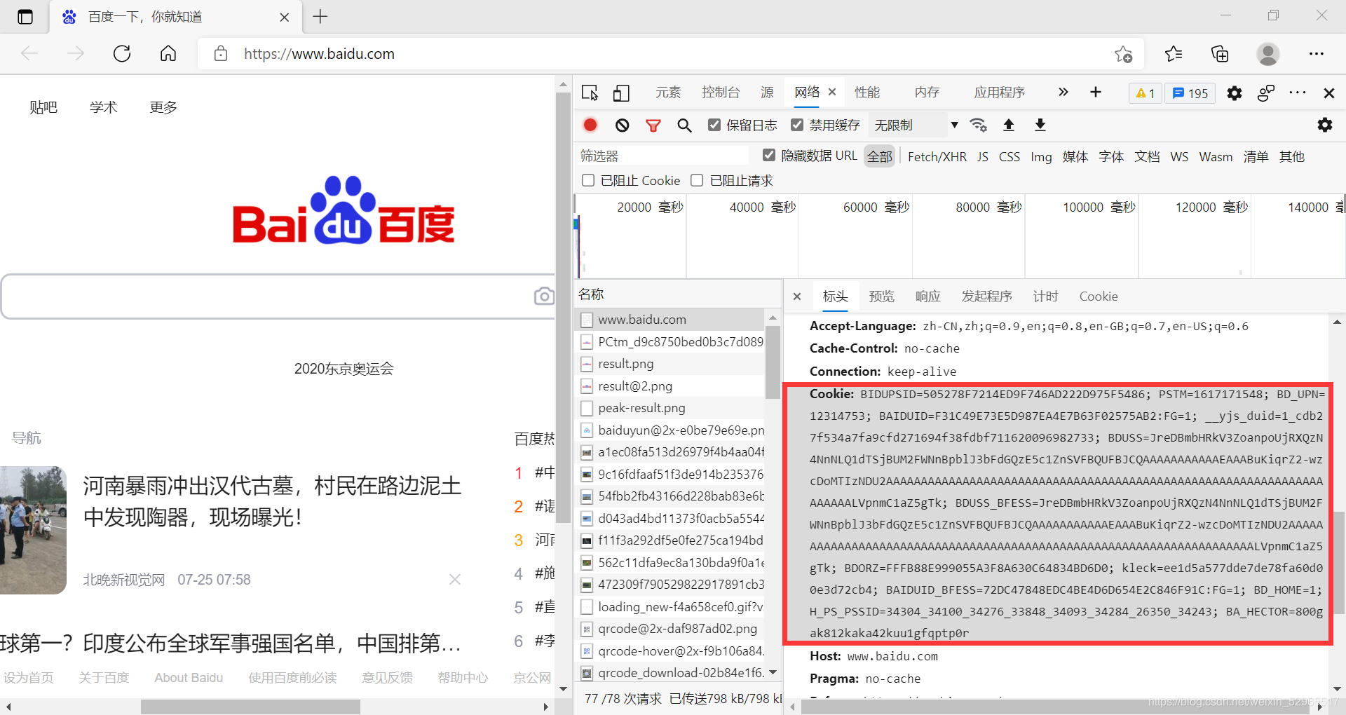Image resolution: width=1346 pixels, height=715 pixels.
Task: Open the 学术 link on Baidu
Action: 103,107
